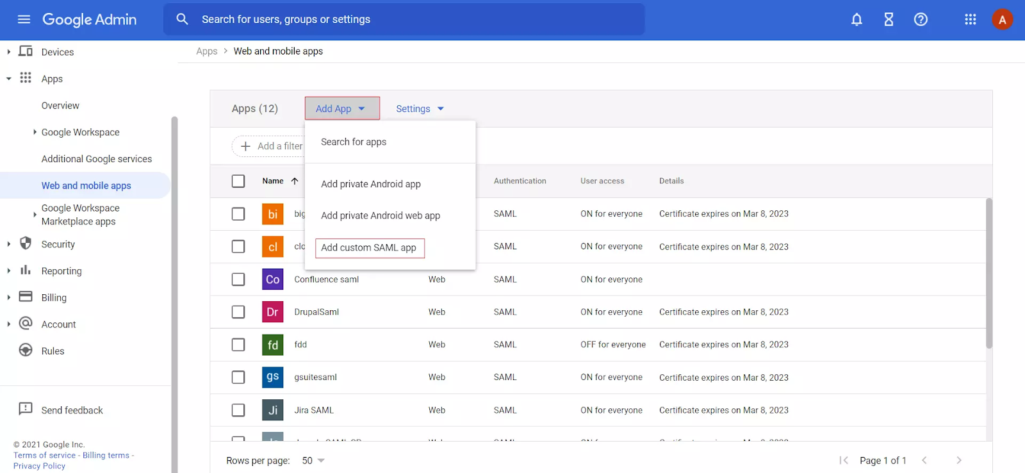Viewport: 1025px width, 473px height.
Task: Tick the select-all checkbox in header
Action: click(x=238, y=181)
